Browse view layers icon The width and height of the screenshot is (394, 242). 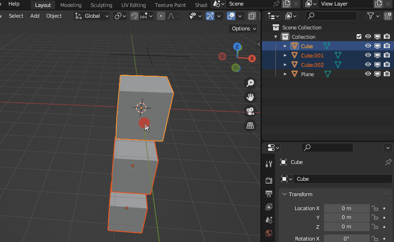pyautogui.click(x=311, y=4)
